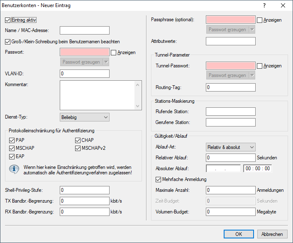Disable the MSCHAPv2 checkbox
The height and width of the screenshot is (243, 293).
pyautogui.click(x=78, y=148)
